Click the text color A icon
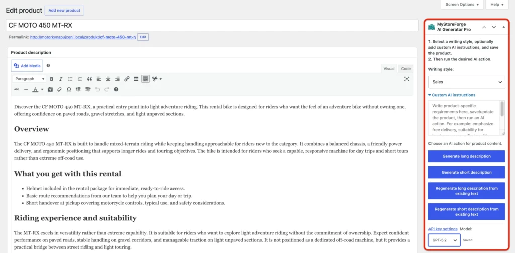The width and height of the screenshot is (515, 253). point(36,89)
